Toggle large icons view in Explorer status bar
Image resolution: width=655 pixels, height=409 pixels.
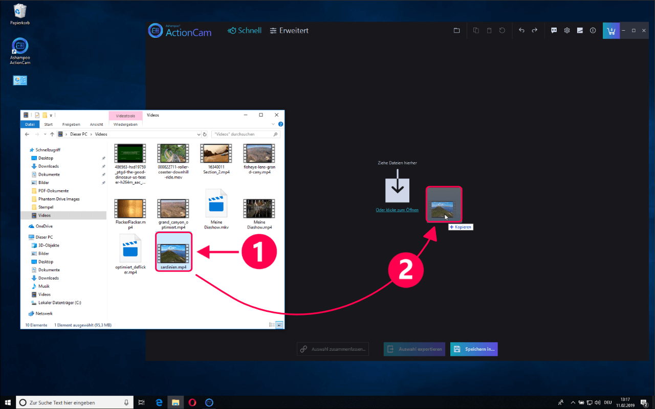(279, 325)
